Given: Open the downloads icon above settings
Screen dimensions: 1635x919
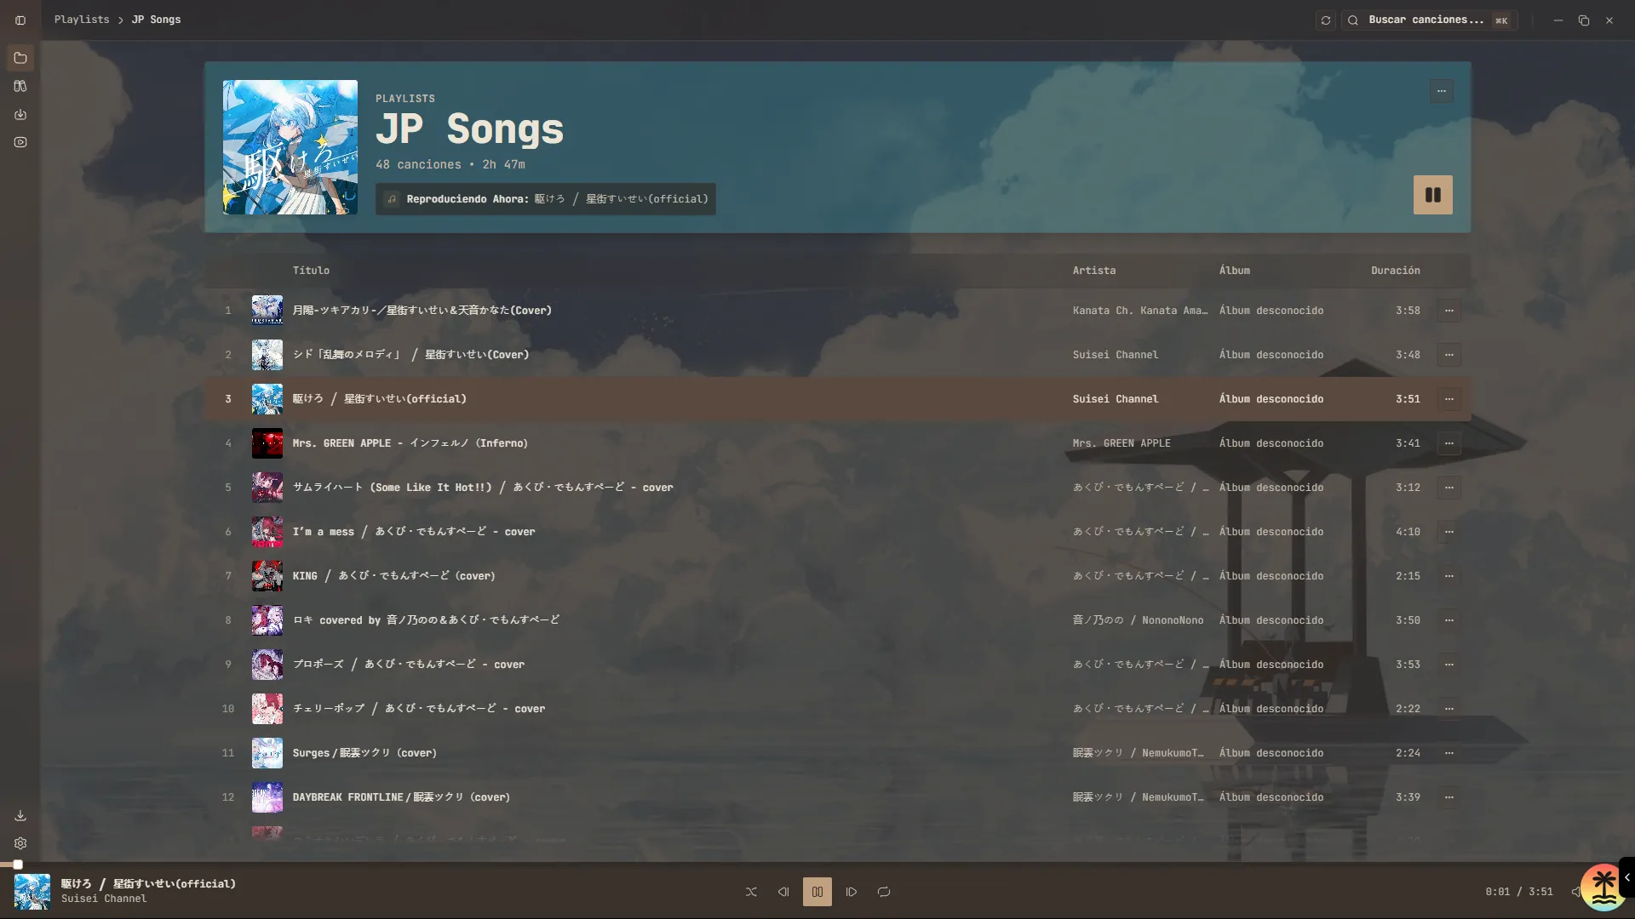Looking at the screenshot, I should tap(20, 815).
